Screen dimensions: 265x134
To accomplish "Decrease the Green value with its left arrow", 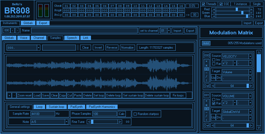I will [214, 13].
